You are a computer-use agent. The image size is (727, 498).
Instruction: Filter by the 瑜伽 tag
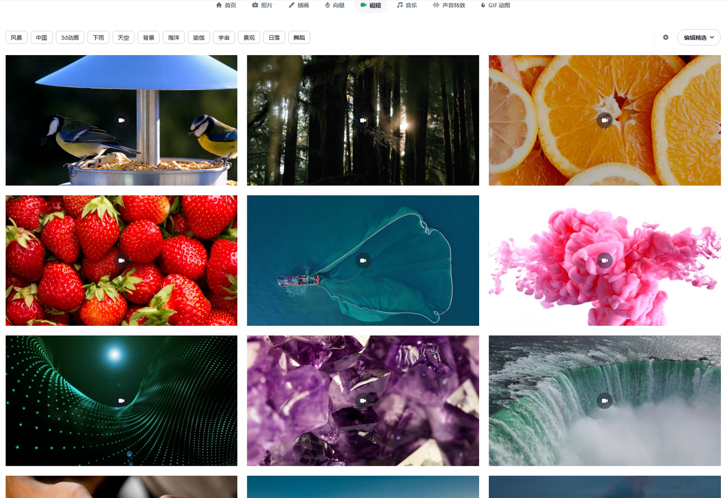[199, 37]
